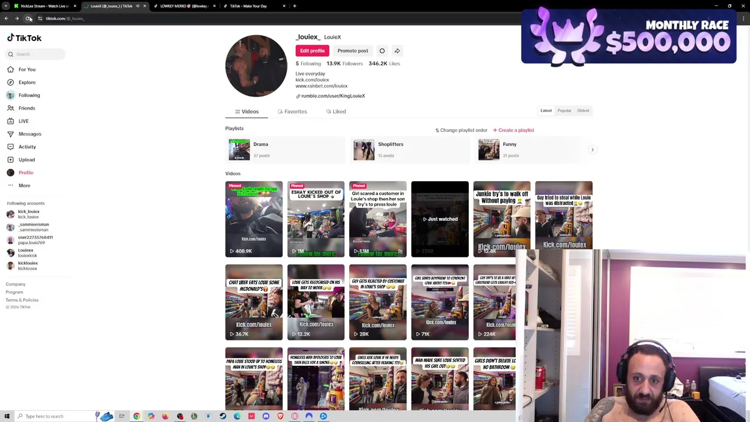Open Chrome from the taskbar
The width and height of the screenshot is (750, 422).
[x=137, y=416]
